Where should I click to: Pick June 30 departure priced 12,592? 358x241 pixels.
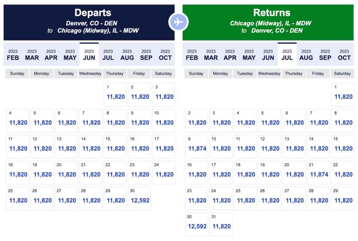pos(139,198)
